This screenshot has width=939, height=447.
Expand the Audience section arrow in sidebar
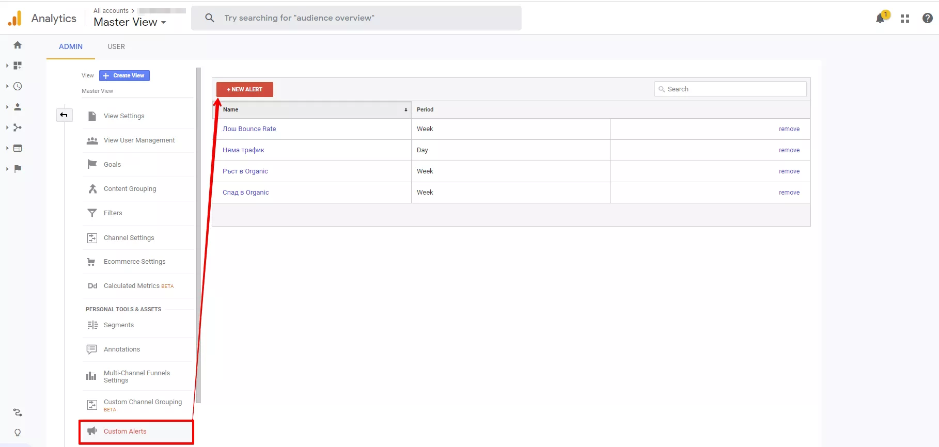tap(7, 107)
